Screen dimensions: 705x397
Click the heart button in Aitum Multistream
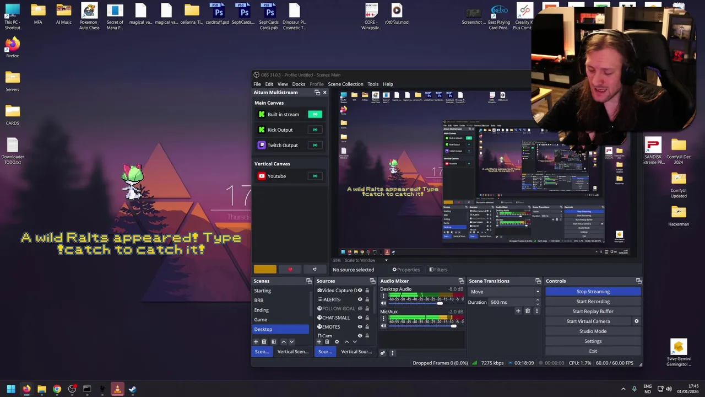pyautogui.click(x=290, y=270)
